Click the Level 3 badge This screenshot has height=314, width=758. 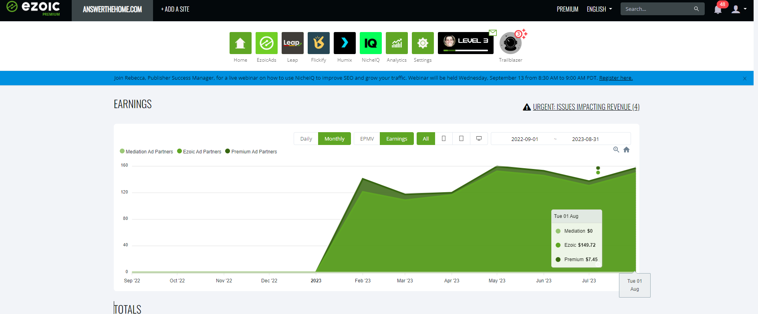tap(466, 43)
